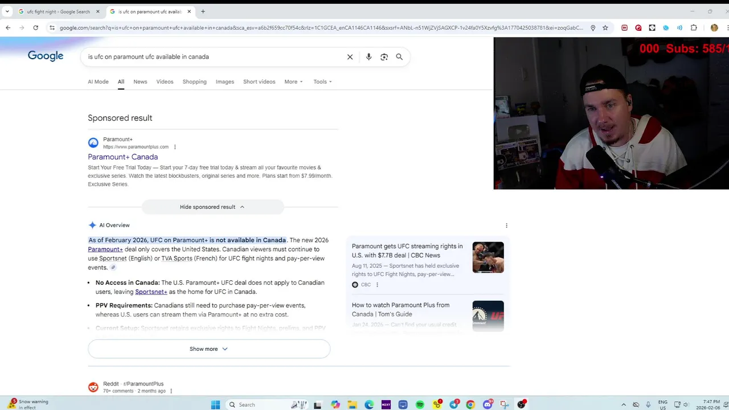Click the snow warning weather widget
This screenshot has width=729, height=410.
(x=28, y=404)
